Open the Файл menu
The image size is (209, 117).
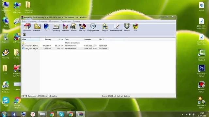(24, 21)
